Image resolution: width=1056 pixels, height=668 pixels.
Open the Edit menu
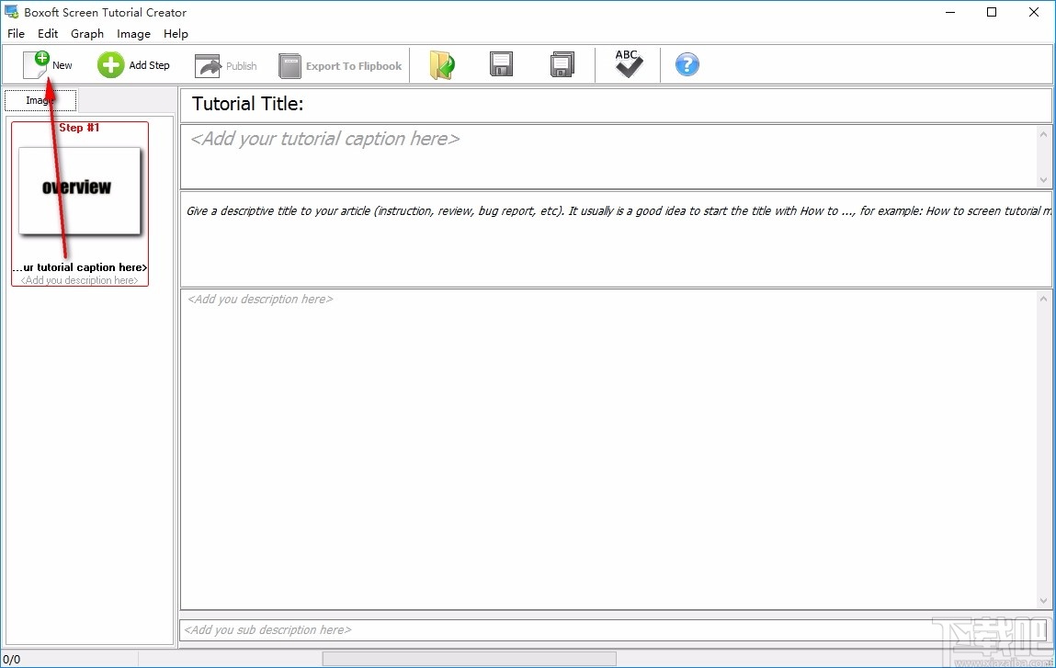click(48, 33)
